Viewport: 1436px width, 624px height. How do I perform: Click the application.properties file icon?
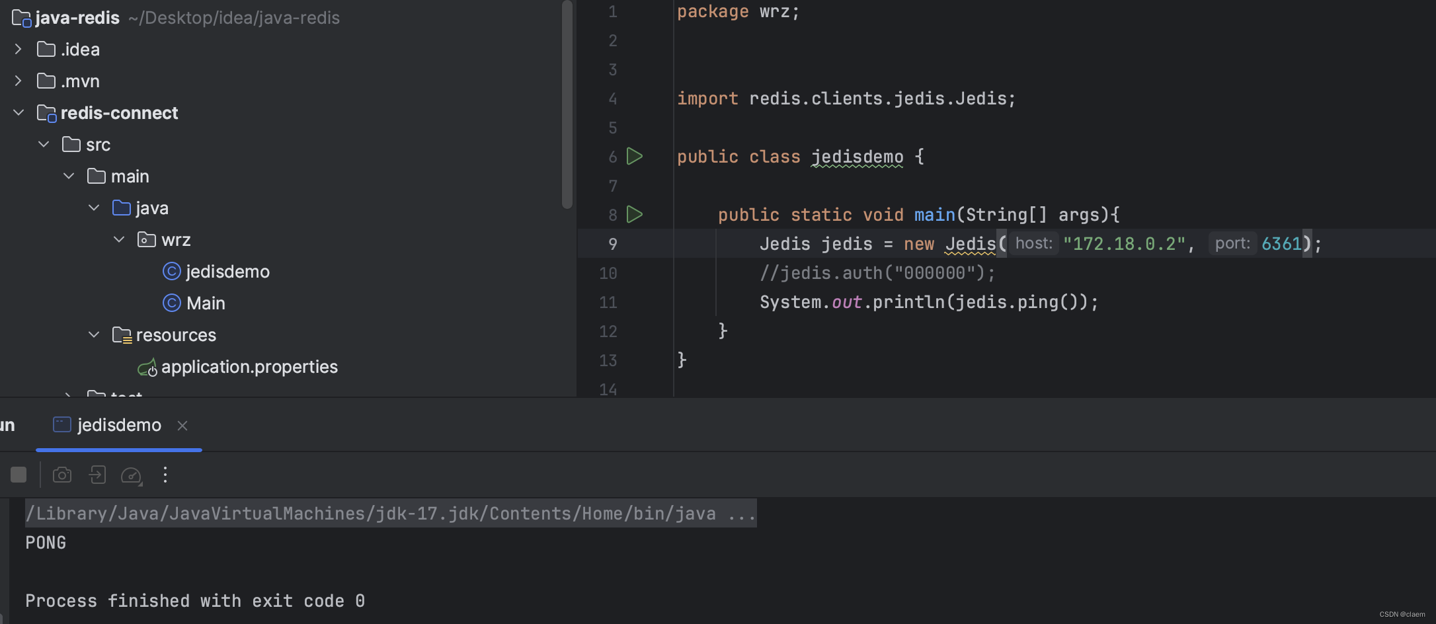pos(147,368)
